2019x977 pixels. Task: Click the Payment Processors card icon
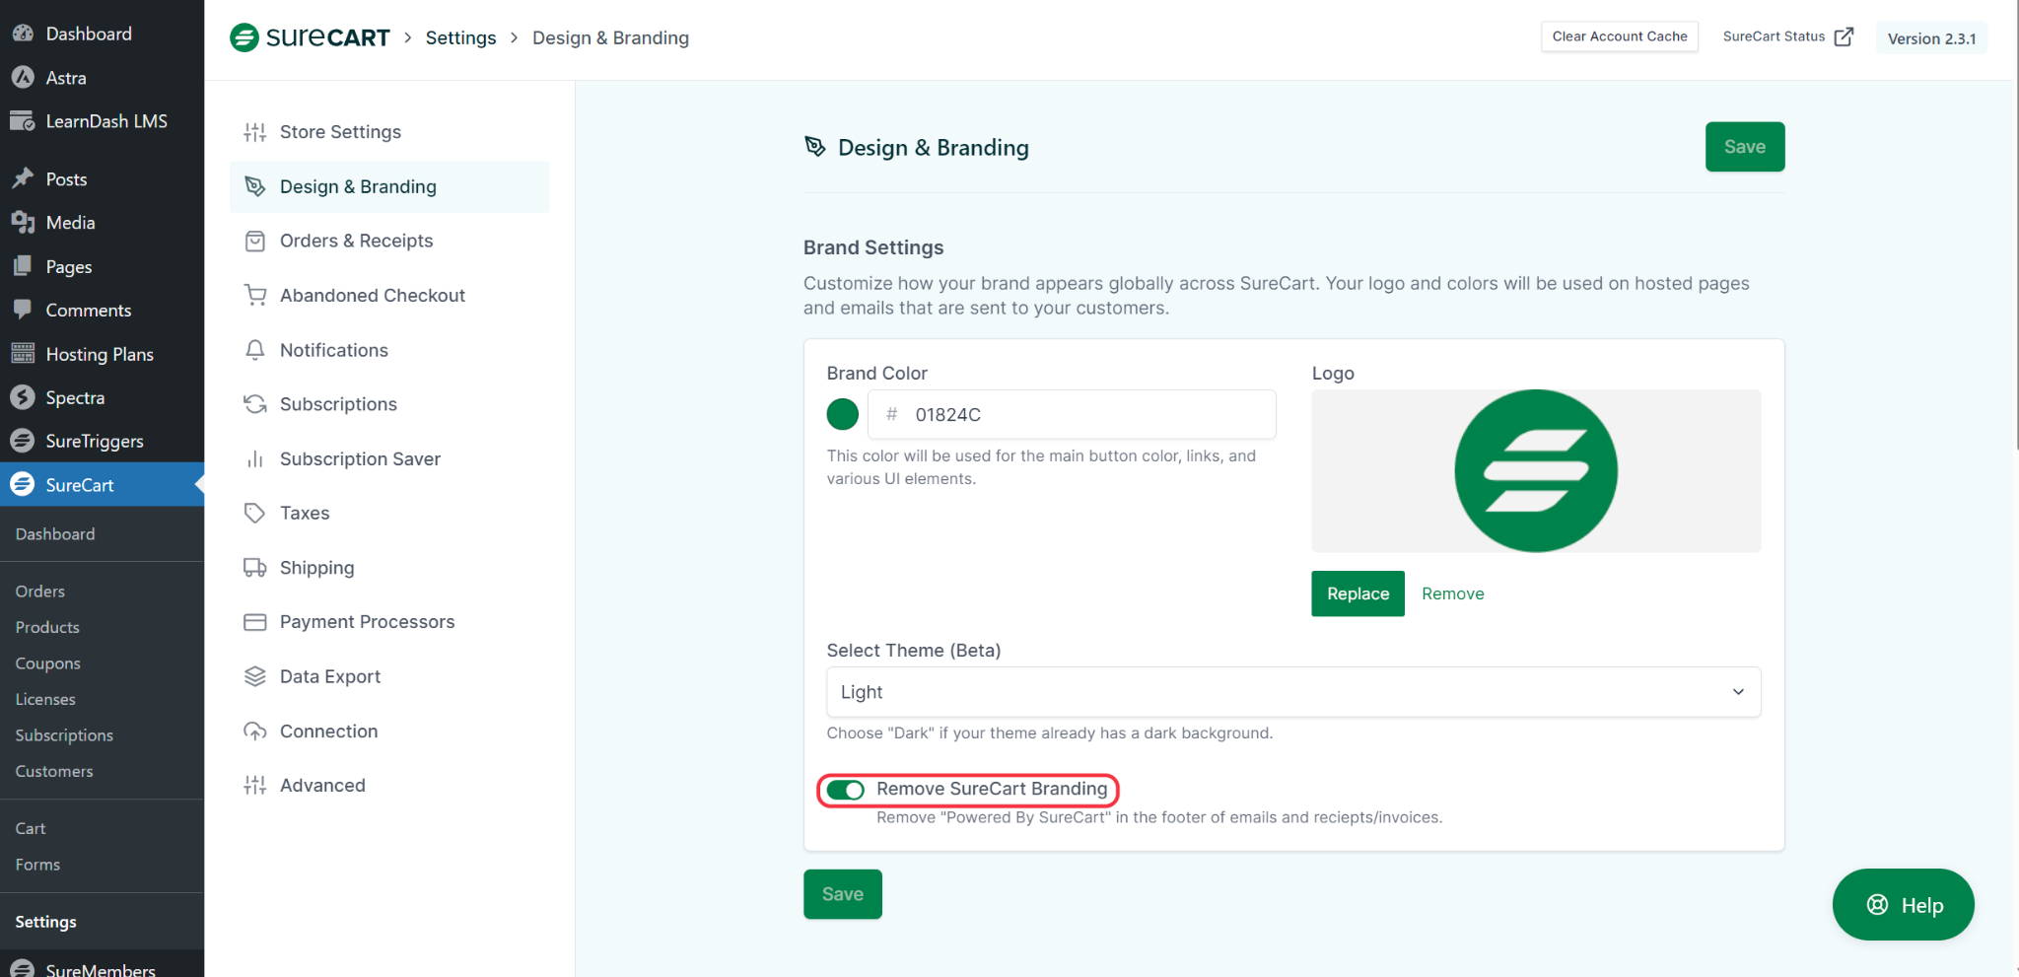tap(255, 622)
